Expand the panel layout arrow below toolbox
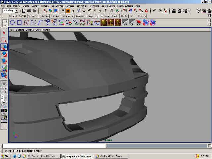 4,126
